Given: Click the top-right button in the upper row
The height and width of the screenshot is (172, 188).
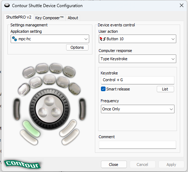Looking at the screenshot, I should 69,72.
